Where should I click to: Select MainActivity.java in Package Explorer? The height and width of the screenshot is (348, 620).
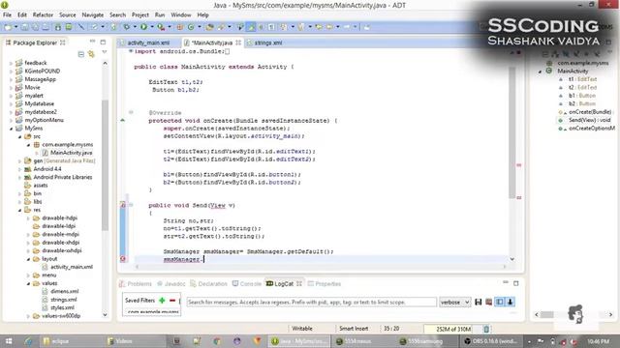[x=71, y=153]
